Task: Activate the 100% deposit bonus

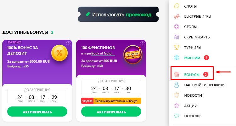Action: 37,112
